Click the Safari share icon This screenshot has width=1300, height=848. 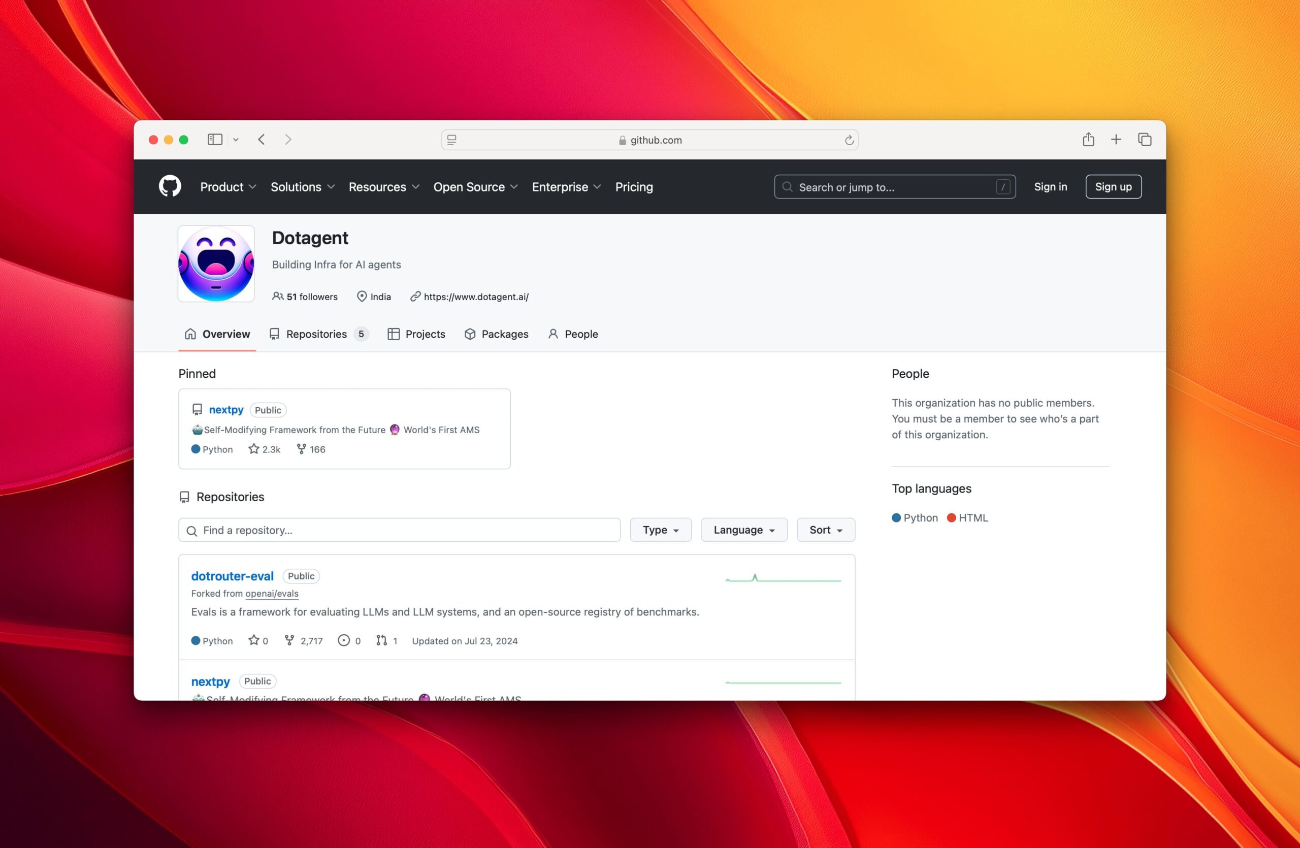(x=1088, y=140)
